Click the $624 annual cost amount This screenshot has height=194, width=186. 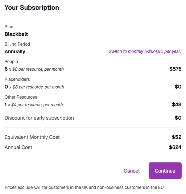point(175,147)
